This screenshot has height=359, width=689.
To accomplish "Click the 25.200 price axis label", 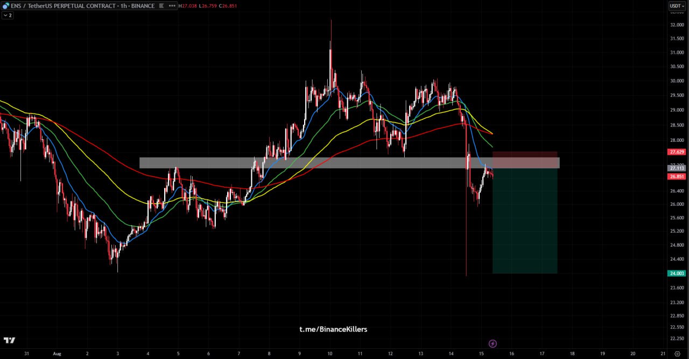I will click(677, 231).
